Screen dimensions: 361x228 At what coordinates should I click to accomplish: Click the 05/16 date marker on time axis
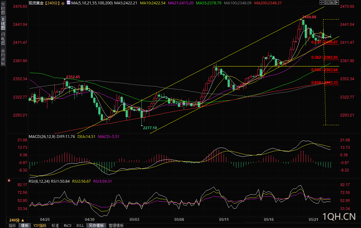[269, 220]
